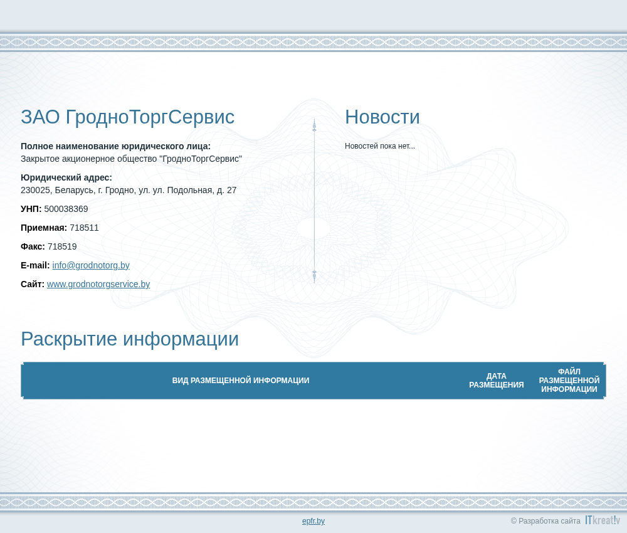
Task: Select the legal address line 230025, Беларусь
Action: [129, 191]
